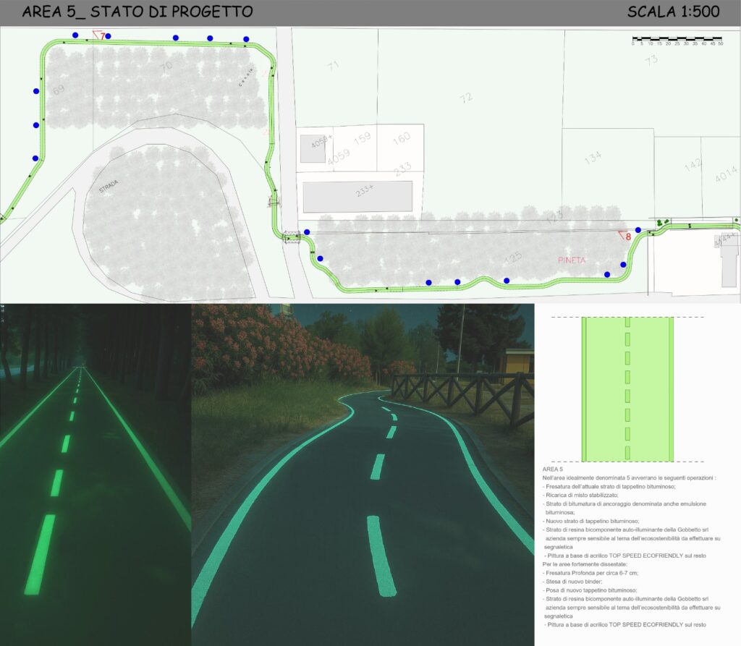Select the blue dot nearest marker 8
741x646 pixels.
coord(638,230)
